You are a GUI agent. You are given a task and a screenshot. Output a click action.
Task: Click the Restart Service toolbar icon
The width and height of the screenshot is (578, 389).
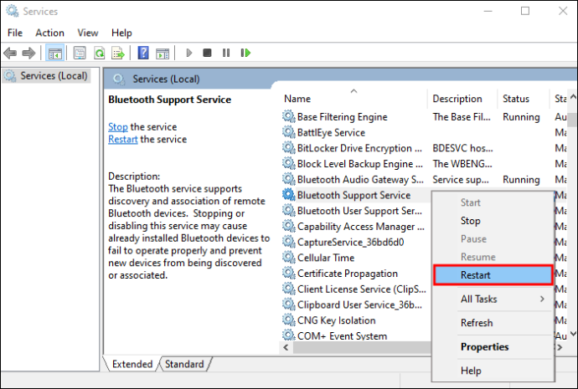[245, 53]
